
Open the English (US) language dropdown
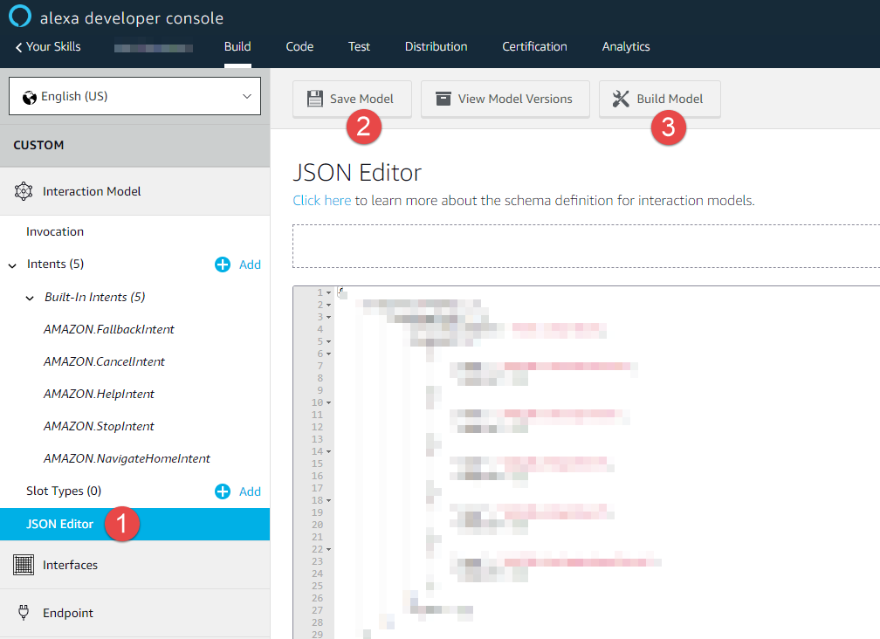click(134, 96)
